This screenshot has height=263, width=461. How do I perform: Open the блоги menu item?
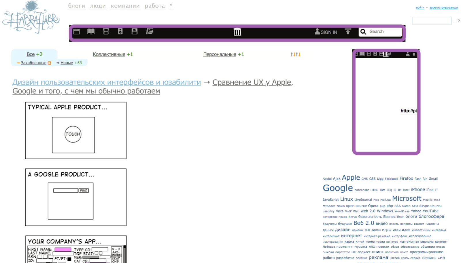[76, 6]
